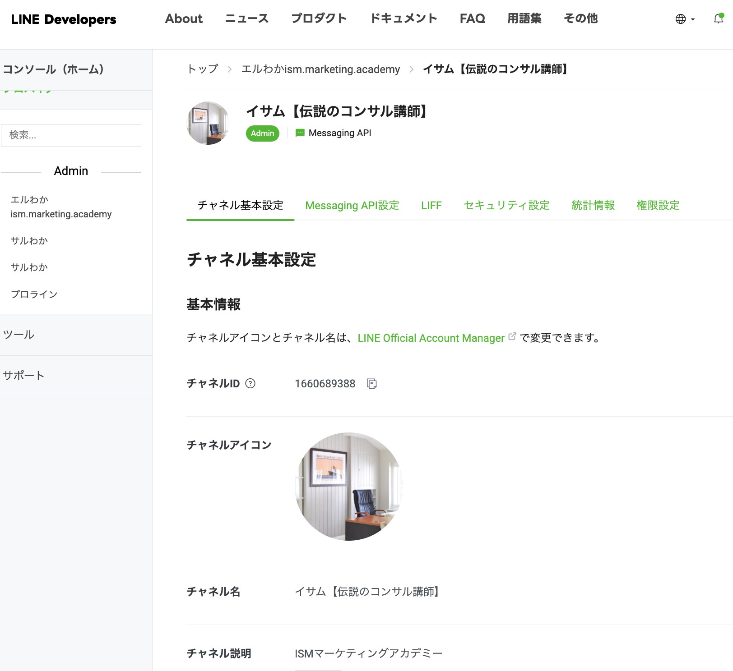Switch to the LIFF tab

[x=431, y=205]
